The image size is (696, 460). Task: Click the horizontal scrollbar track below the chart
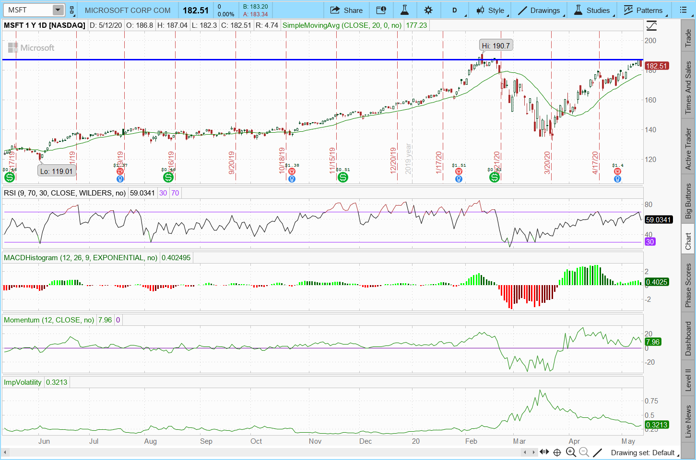[x=265, y=452]
